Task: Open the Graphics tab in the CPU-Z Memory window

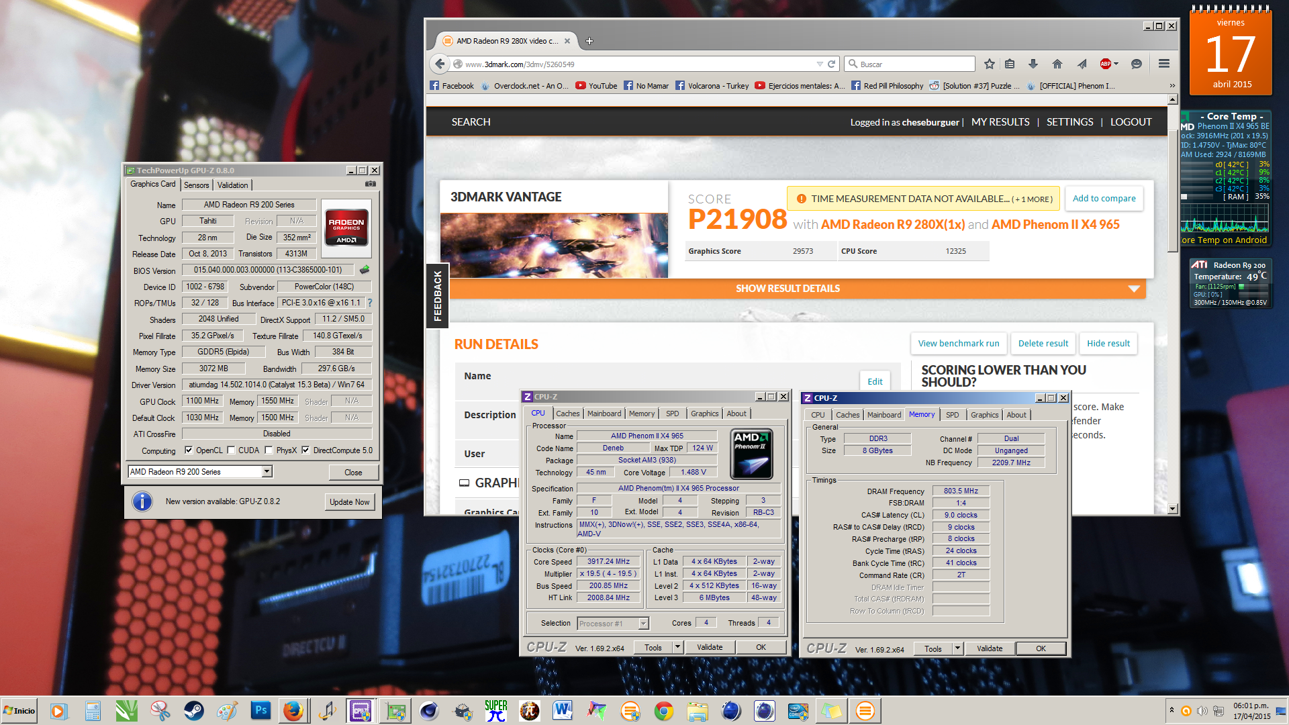Action: tap(984, 415)
